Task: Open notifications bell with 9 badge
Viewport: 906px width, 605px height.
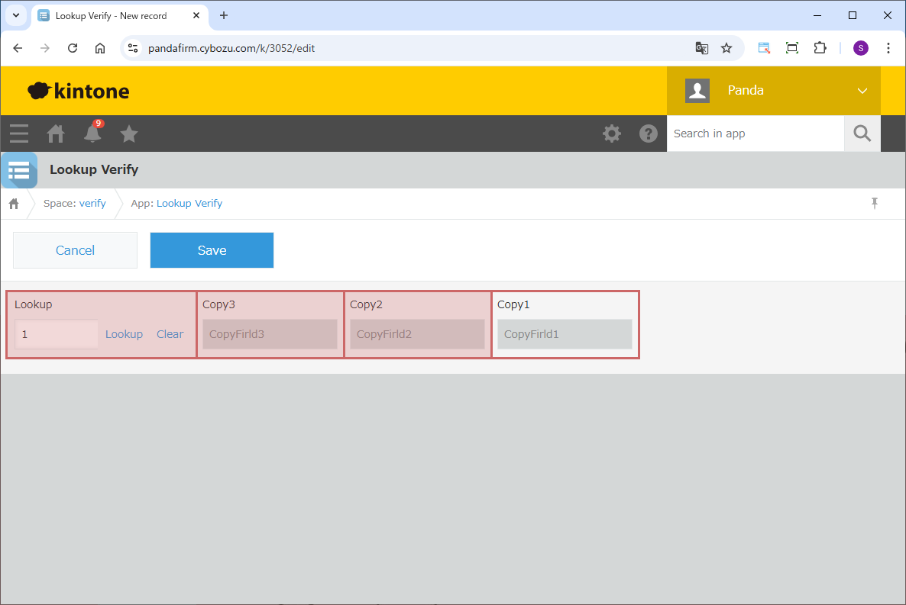Action: tap(92, 133)
